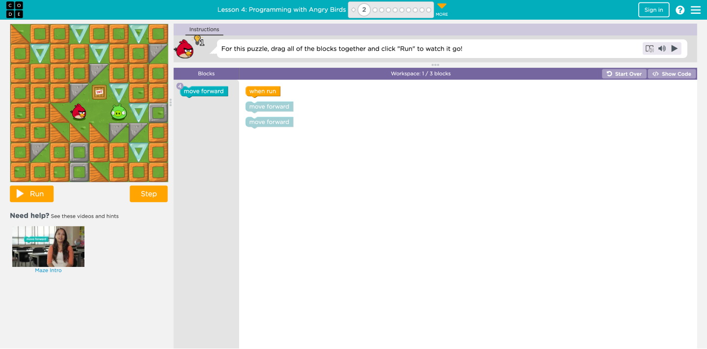The height and width of the screenshot is (349, 707).
Task: Open the Maze Intro link
Action: click(x=48, y=270)
